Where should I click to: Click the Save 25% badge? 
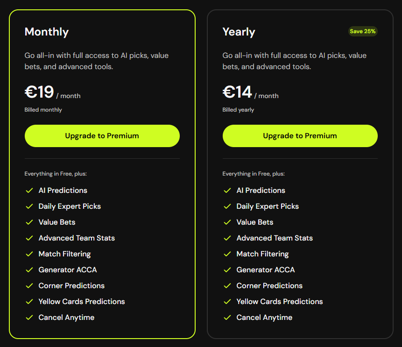[362, 31]
